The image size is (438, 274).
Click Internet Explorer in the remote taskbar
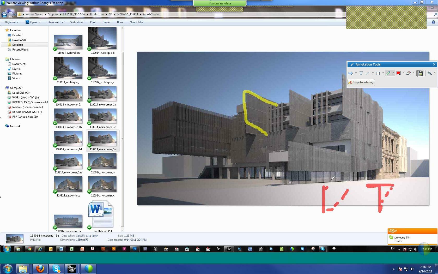coord(40,249)
